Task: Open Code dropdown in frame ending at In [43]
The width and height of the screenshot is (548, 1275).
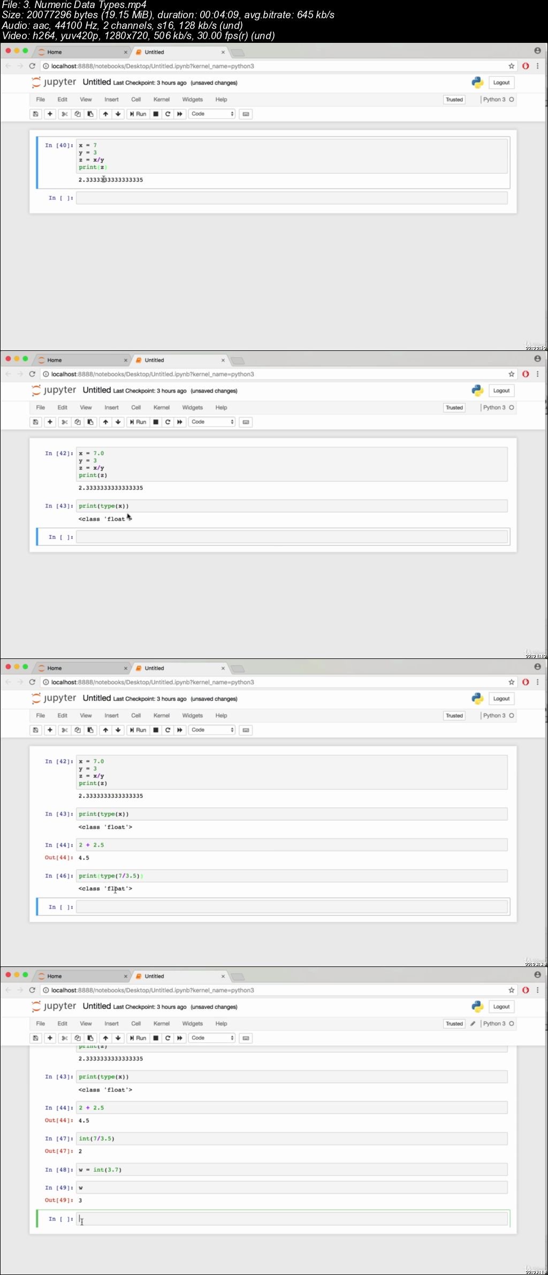Action: tap(212, 422)
